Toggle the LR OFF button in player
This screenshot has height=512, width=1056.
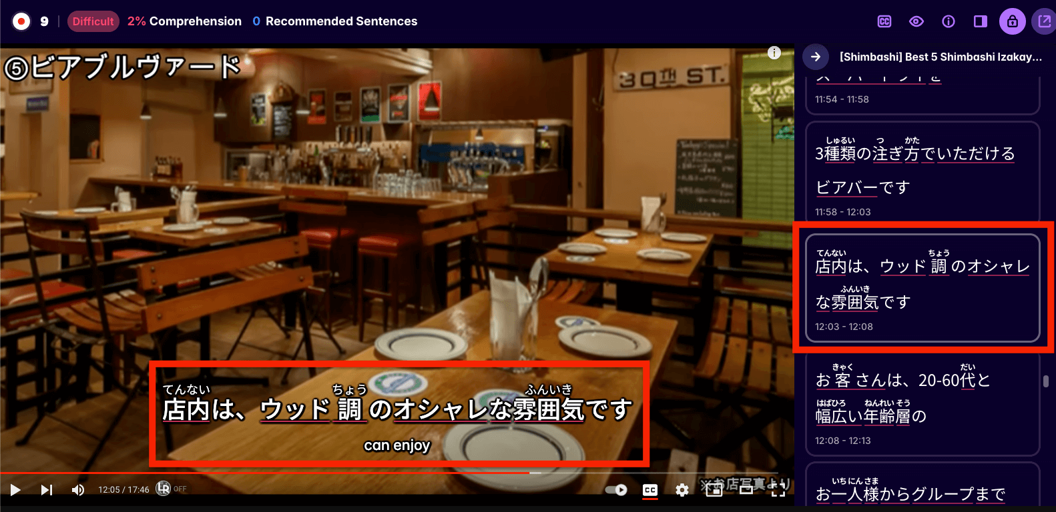(171, 489)
